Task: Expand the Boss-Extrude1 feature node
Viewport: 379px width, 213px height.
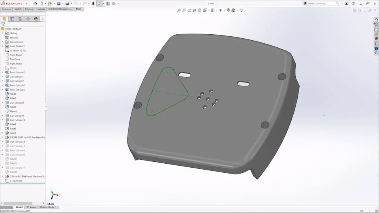Action: [x=2, y=73]
